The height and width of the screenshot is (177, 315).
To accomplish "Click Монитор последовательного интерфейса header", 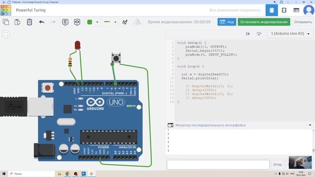I will click(210, 125).
